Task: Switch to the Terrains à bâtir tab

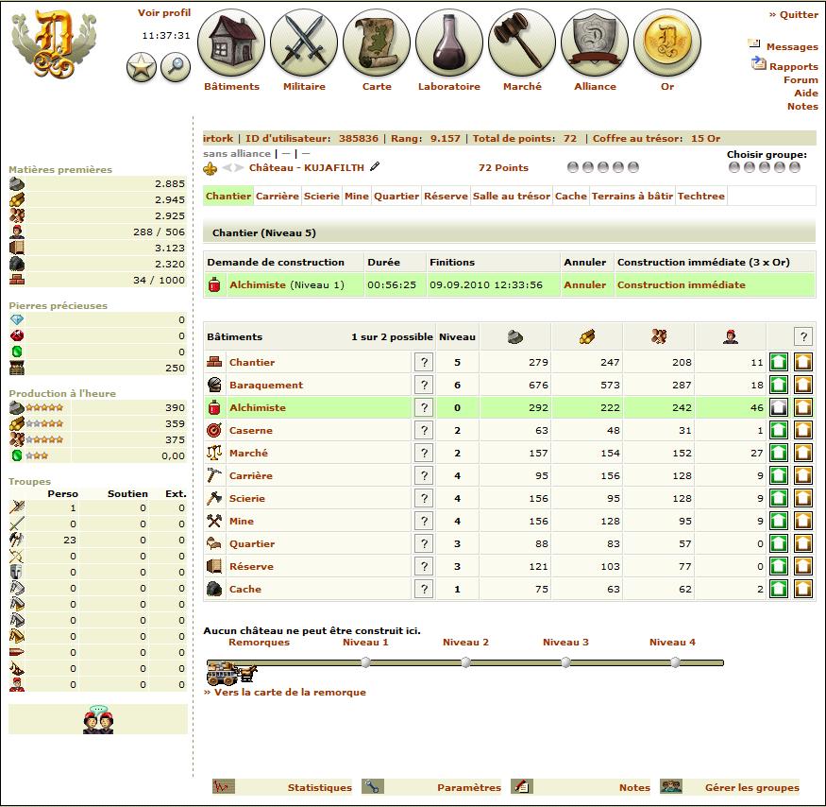Action: pyautogui.click(x=632, y=196)
